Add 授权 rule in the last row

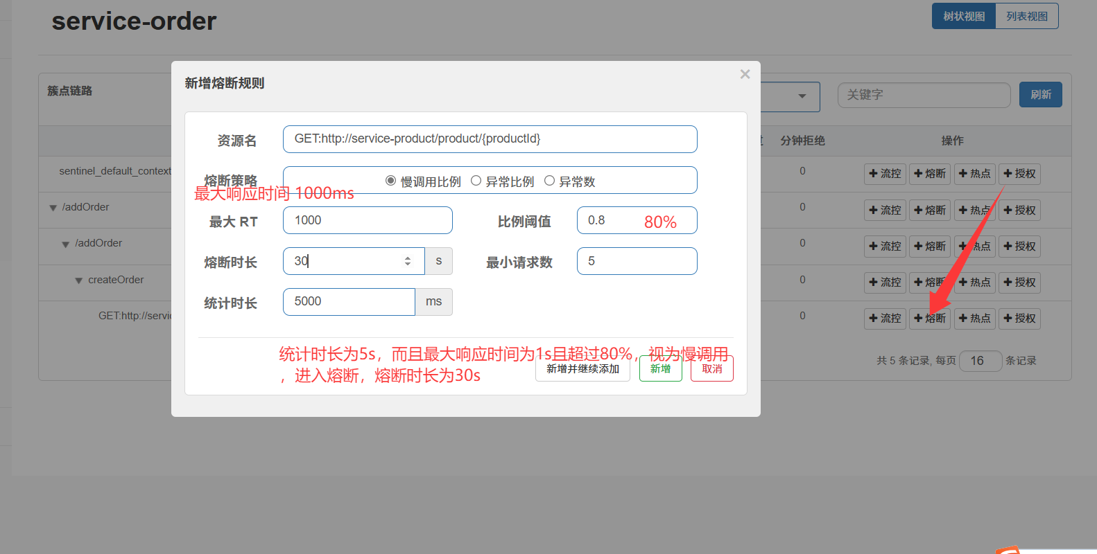(x=1019, y=319)
